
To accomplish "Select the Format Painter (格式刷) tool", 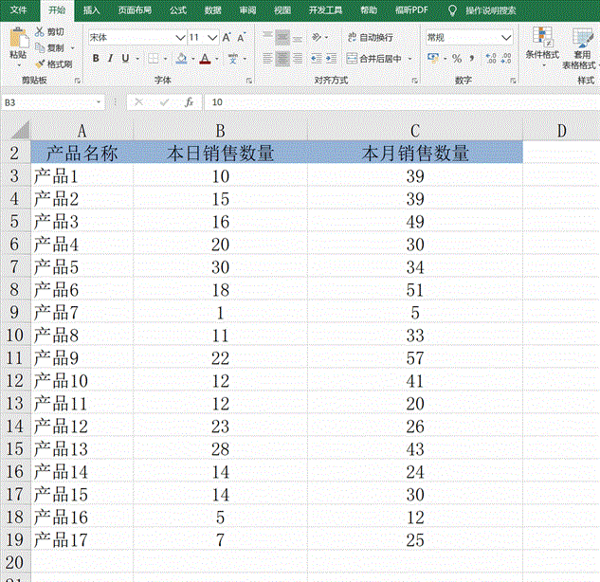I will click(x=40, y=63).
